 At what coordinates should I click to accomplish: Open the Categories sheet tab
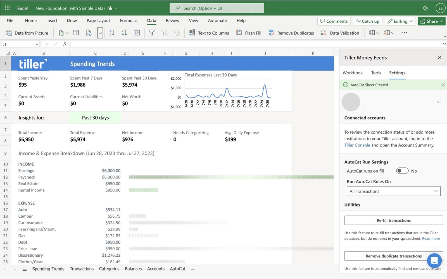coord(109,269)
